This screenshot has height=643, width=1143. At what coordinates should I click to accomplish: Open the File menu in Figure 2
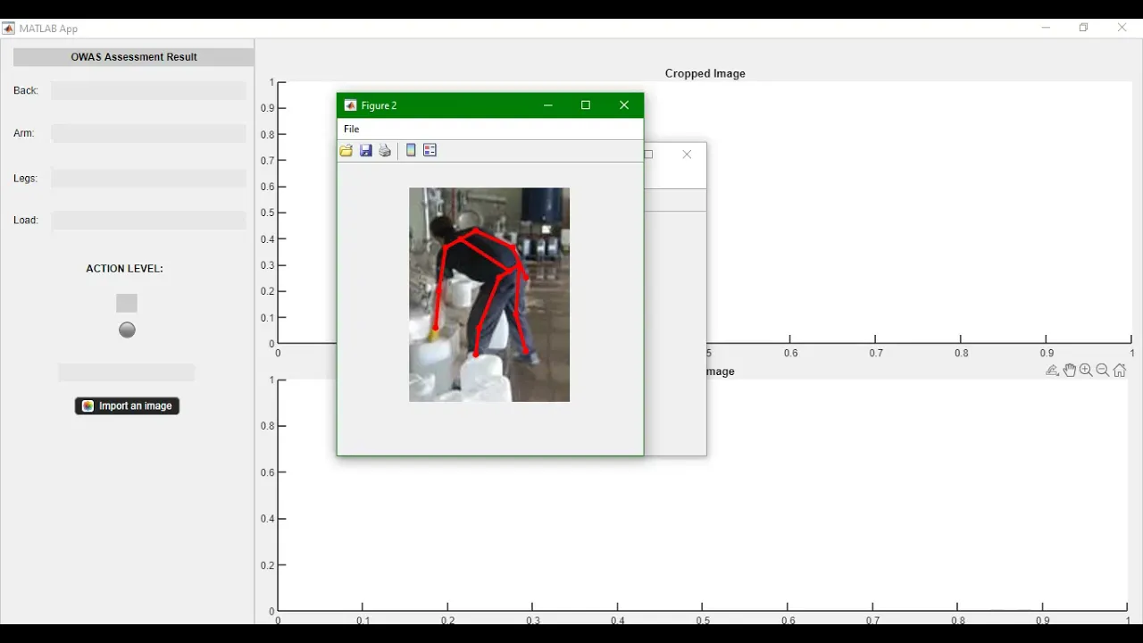pyautogui.click(x=352, y=129)
